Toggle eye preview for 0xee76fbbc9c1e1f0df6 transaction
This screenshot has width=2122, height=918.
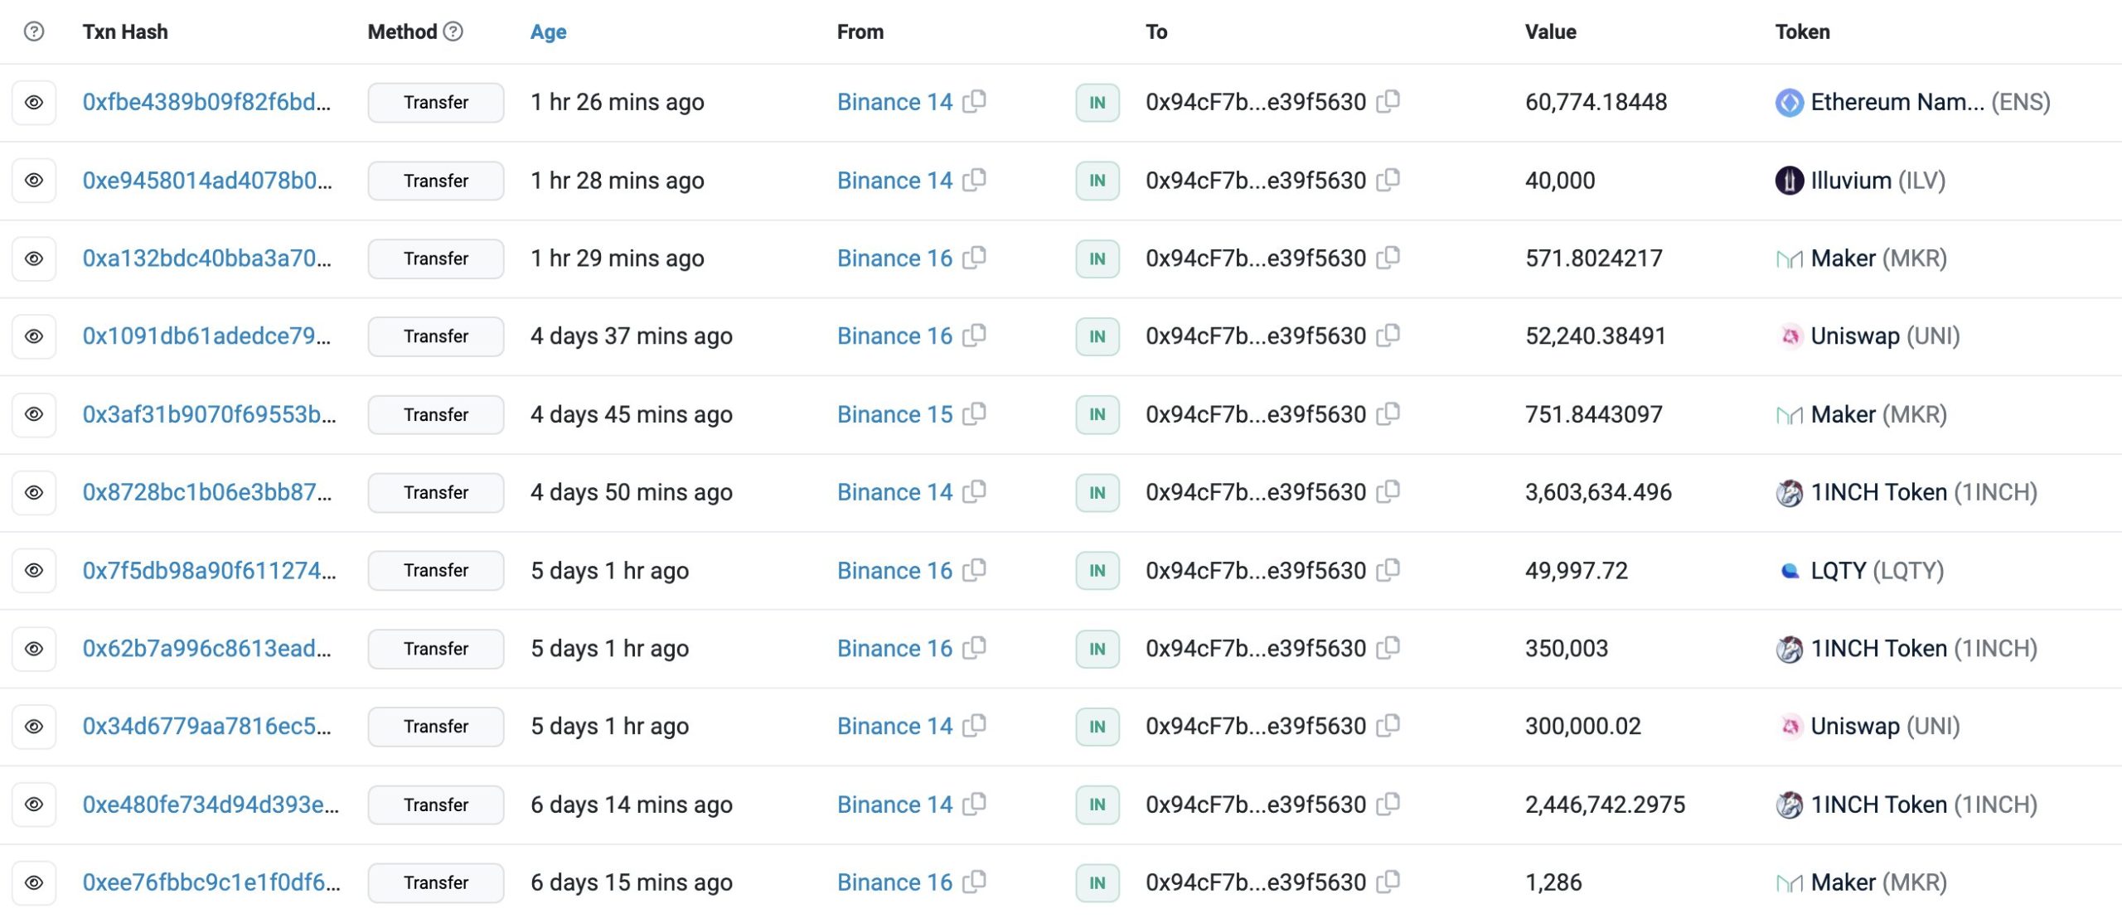[x=34, y=883]
